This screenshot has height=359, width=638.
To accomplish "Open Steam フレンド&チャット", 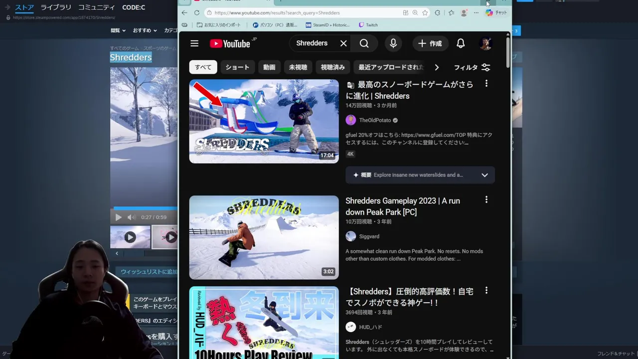I will (x=616, y=354).
